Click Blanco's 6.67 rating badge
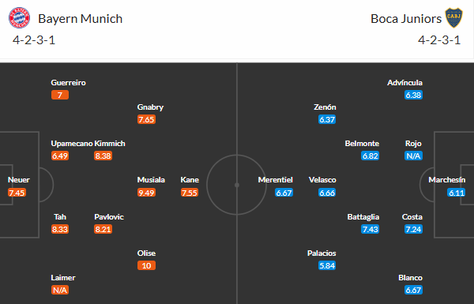The width and height of the screenshot is (474, 304). (413, 290)
